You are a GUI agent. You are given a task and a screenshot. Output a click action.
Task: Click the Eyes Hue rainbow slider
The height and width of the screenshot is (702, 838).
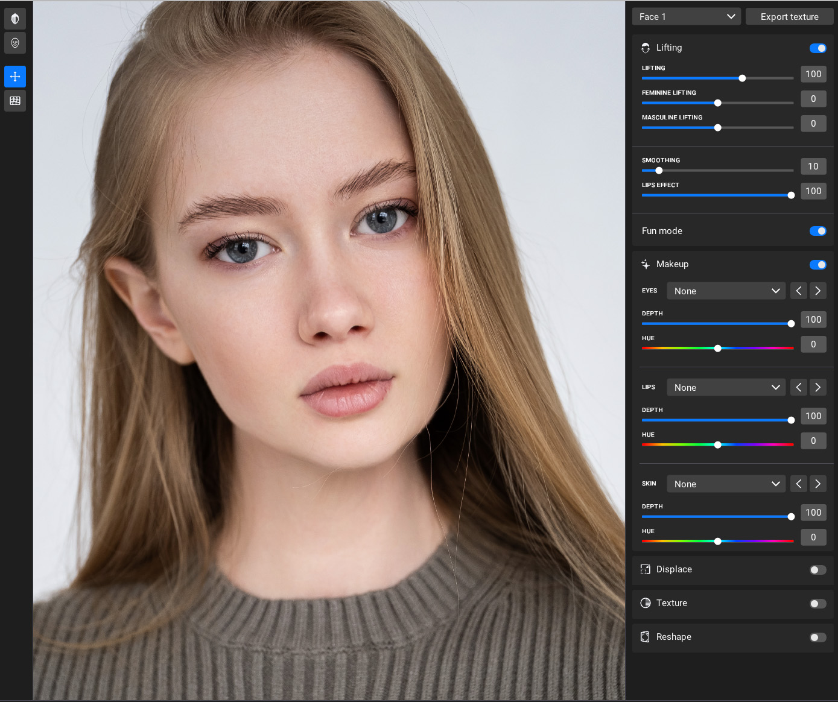point(718,349)
